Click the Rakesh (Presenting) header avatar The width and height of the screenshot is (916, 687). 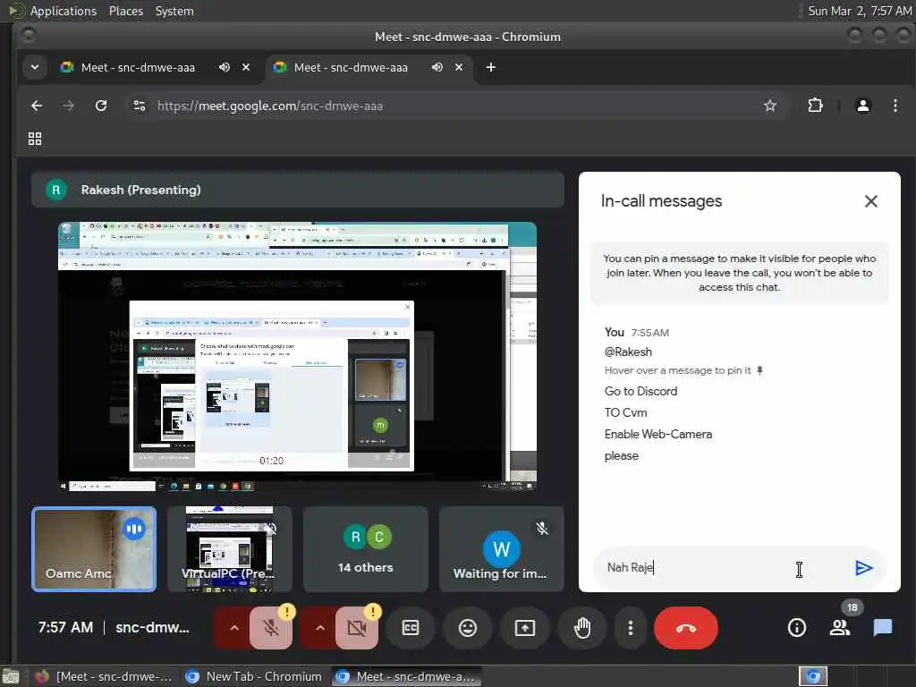[56, 190]
